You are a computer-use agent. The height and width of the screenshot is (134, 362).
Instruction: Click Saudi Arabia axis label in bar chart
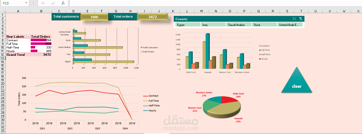click(65, 47)
